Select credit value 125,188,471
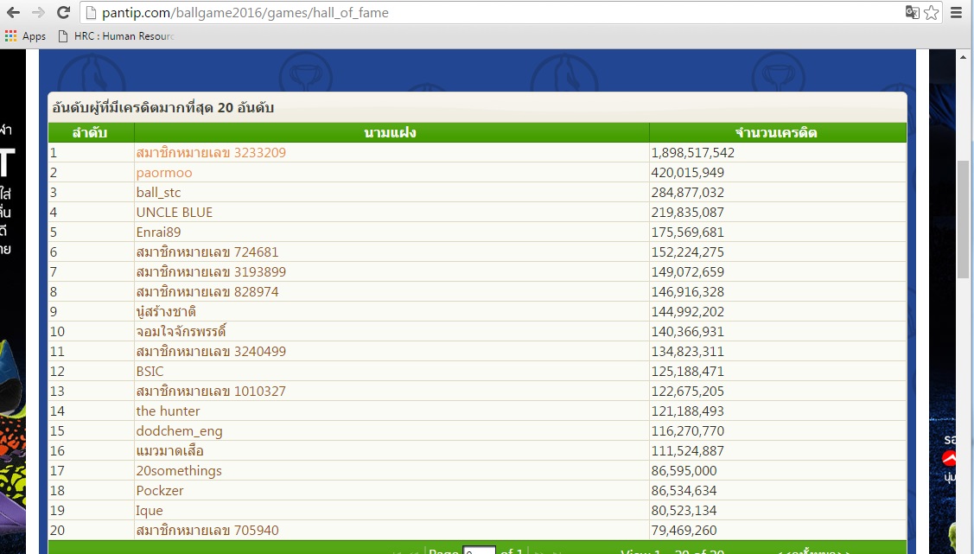Image resolution: width=974 pixels, height=554 pixels. [688, 372]
